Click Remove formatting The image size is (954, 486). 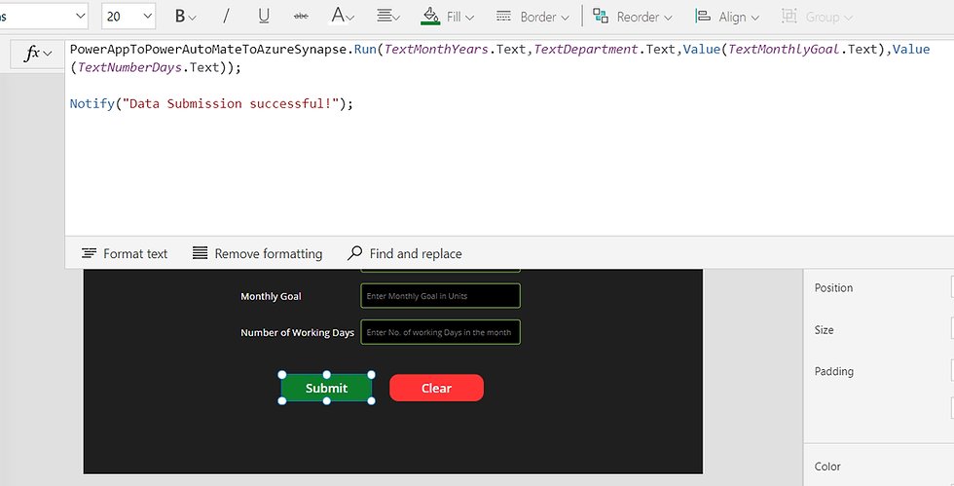coord(257,253)
